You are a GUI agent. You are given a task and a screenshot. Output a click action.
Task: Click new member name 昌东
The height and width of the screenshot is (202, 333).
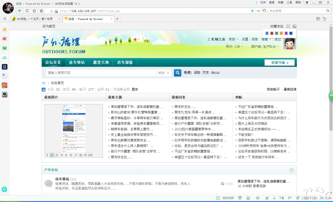pos(135,90)
